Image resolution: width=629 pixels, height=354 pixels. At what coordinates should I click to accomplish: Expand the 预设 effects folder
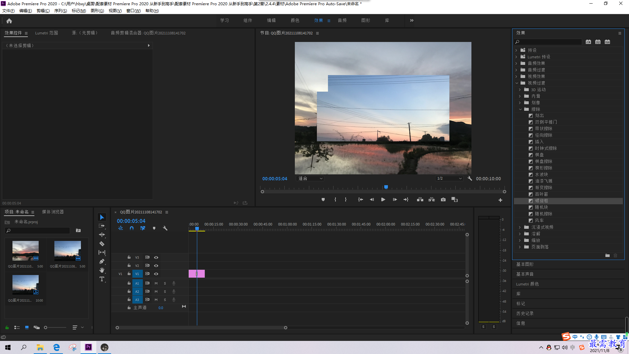pyautogui.click(x=516, y=50)
